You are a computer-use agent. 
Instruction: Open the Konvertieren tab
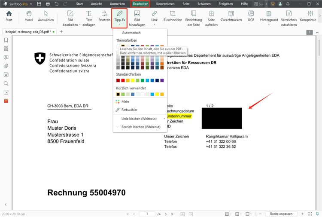(165, 4)
